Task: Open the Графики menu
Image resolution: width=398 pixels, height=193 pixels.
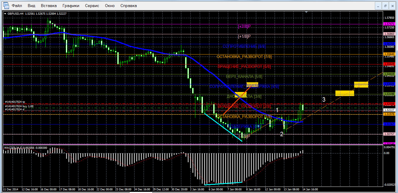Action: (71, 6)
